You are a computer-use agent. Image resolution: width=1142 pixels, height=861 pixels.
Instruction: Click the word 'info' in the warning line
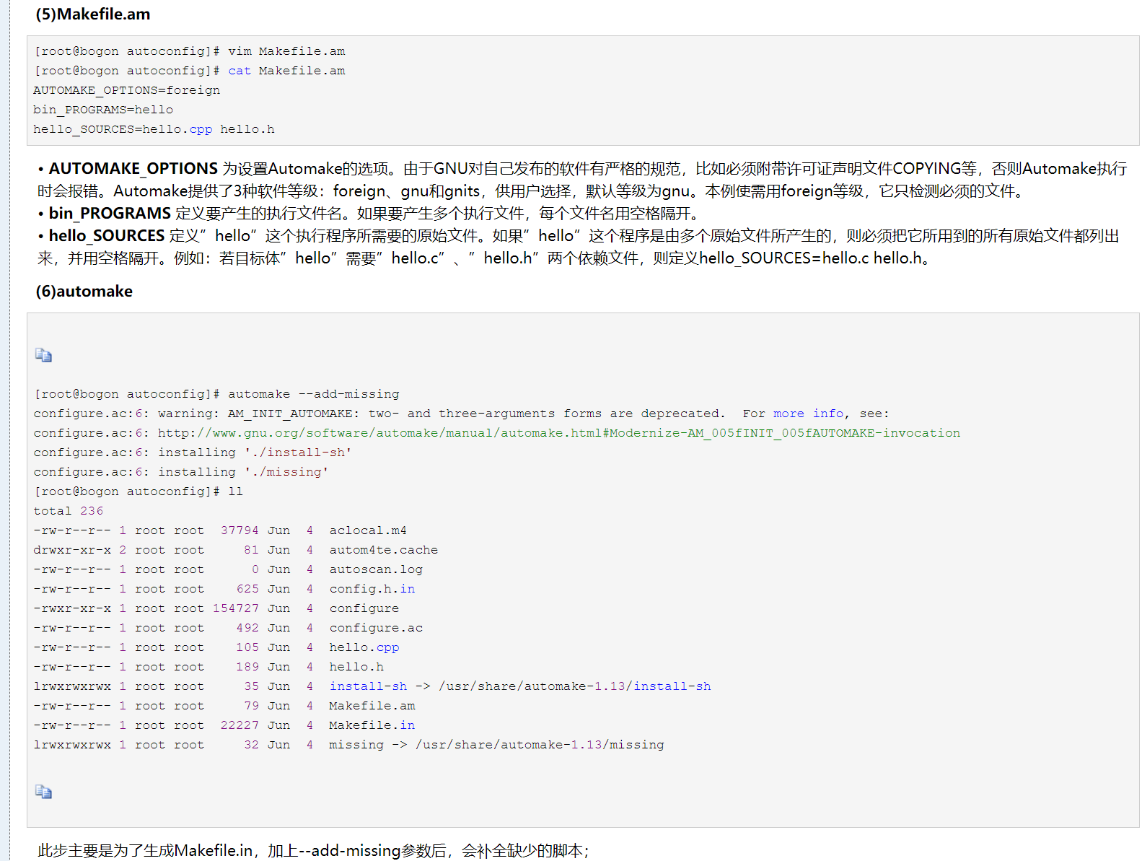pos(828,414)
